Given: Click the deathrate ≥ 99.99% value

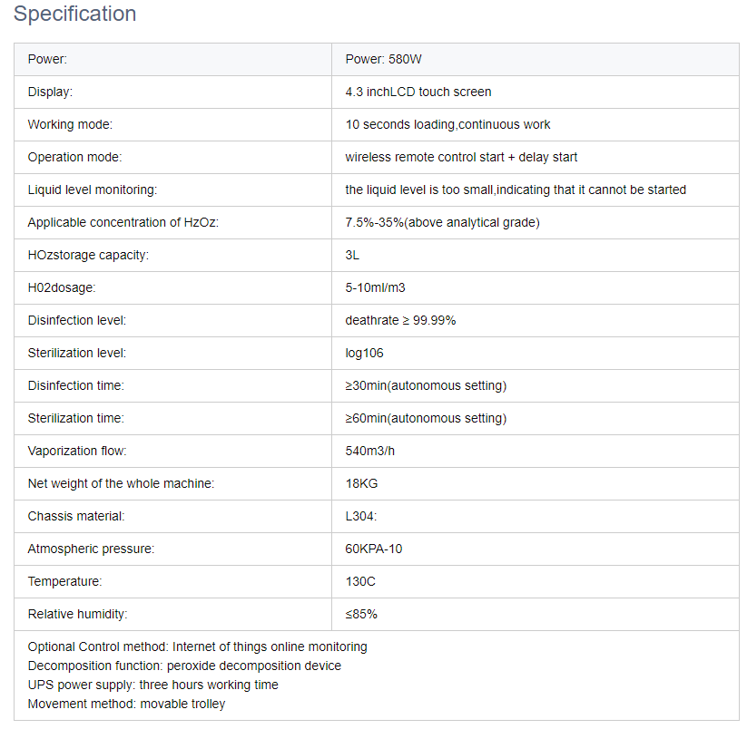Looking at the screenshot, I should (x=400, y=320).
